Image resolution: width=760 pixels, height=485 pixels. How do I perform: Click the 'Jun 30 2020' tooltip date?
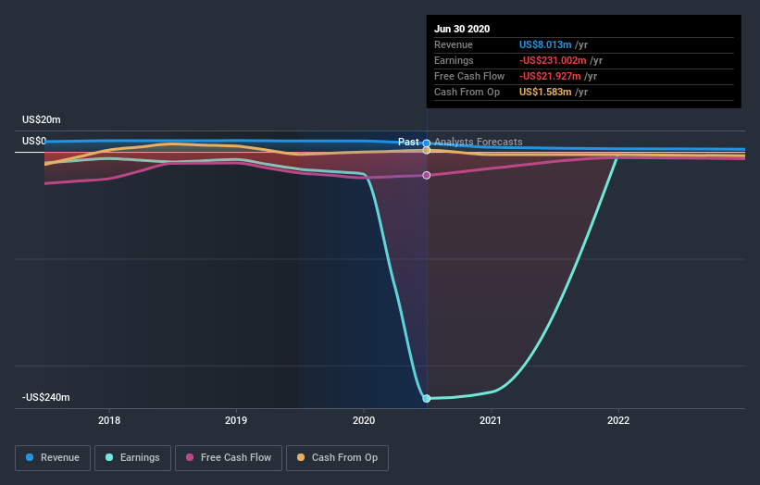coord(462,29)
